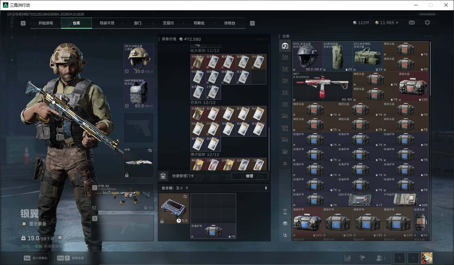Select the PTR-32 primary weapon slot
The image size is (454, 265).
coord(122,197)
